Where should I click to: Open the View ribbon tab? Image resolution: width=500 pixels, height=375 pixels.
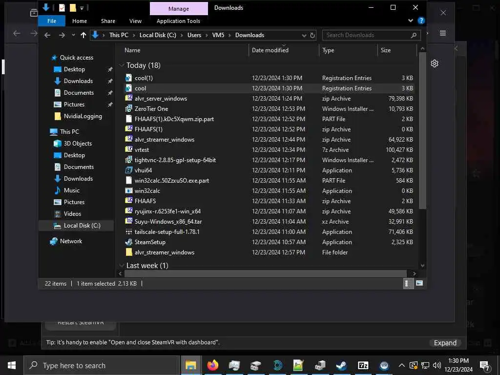coord(135,21)
